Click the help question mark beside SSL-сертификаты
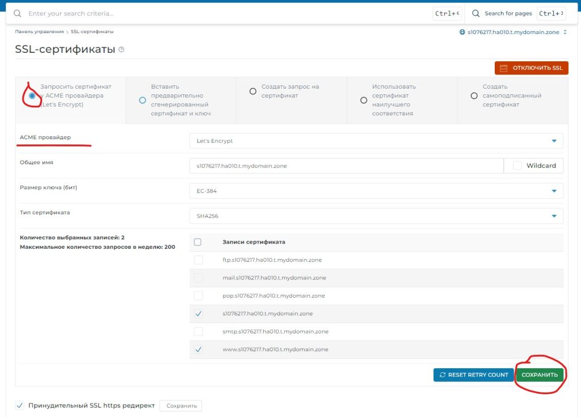This screenshot has width=581, height=417. [121, 50]
